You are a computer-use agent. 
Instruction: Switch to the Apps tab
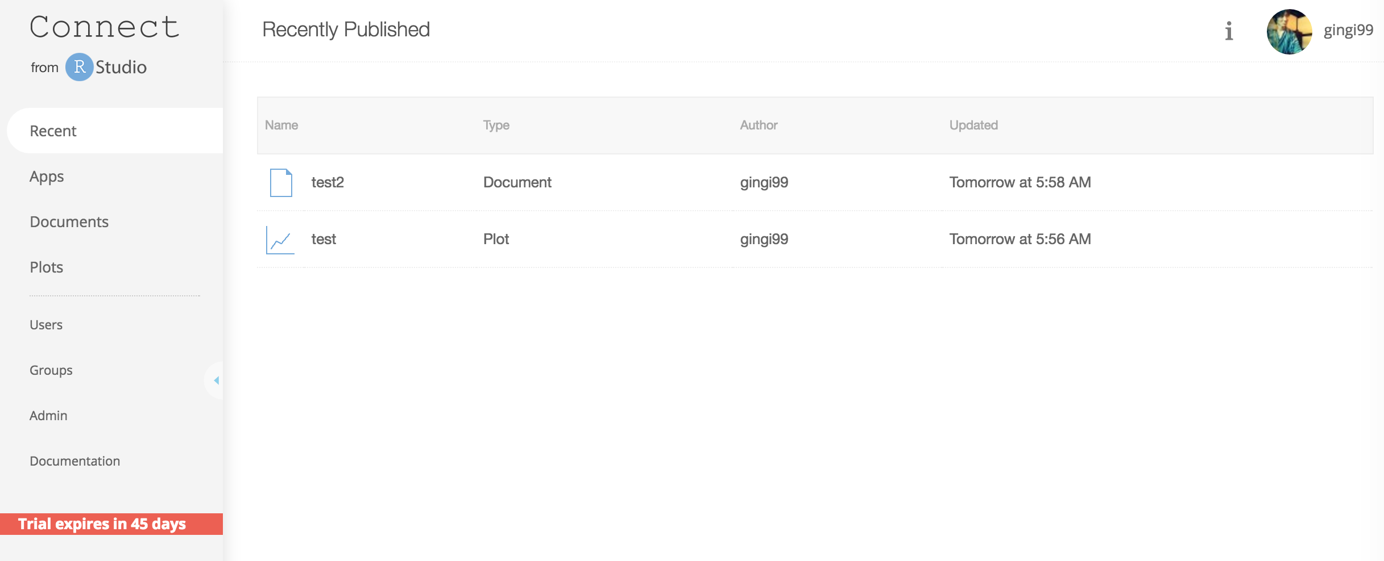47,176
